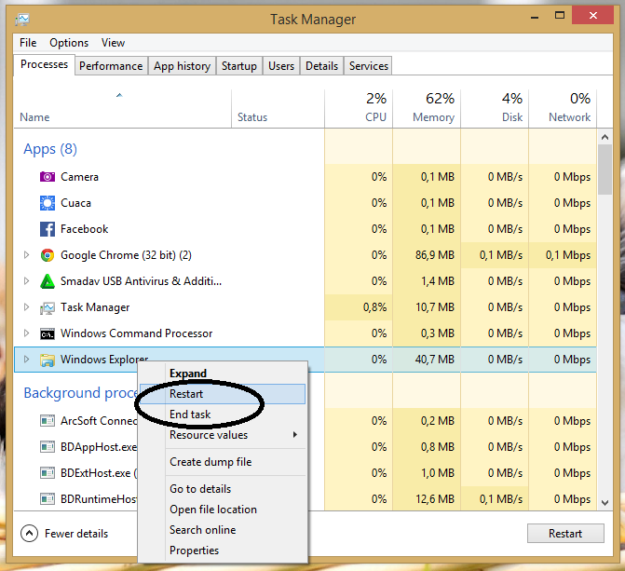
Task: Expand the Windows Explorer process group
Action: point(26,360)
